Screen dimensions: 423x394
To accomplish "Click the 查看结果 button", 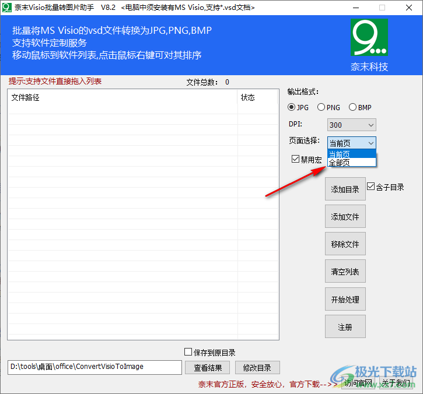I will pos(208,368).
